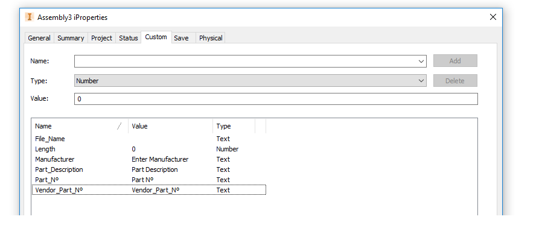Viewport: 542px width, 231px height.
Task: Click the Inventor icon in title bar
Action: pyautogui.click(x=30, y=17)
